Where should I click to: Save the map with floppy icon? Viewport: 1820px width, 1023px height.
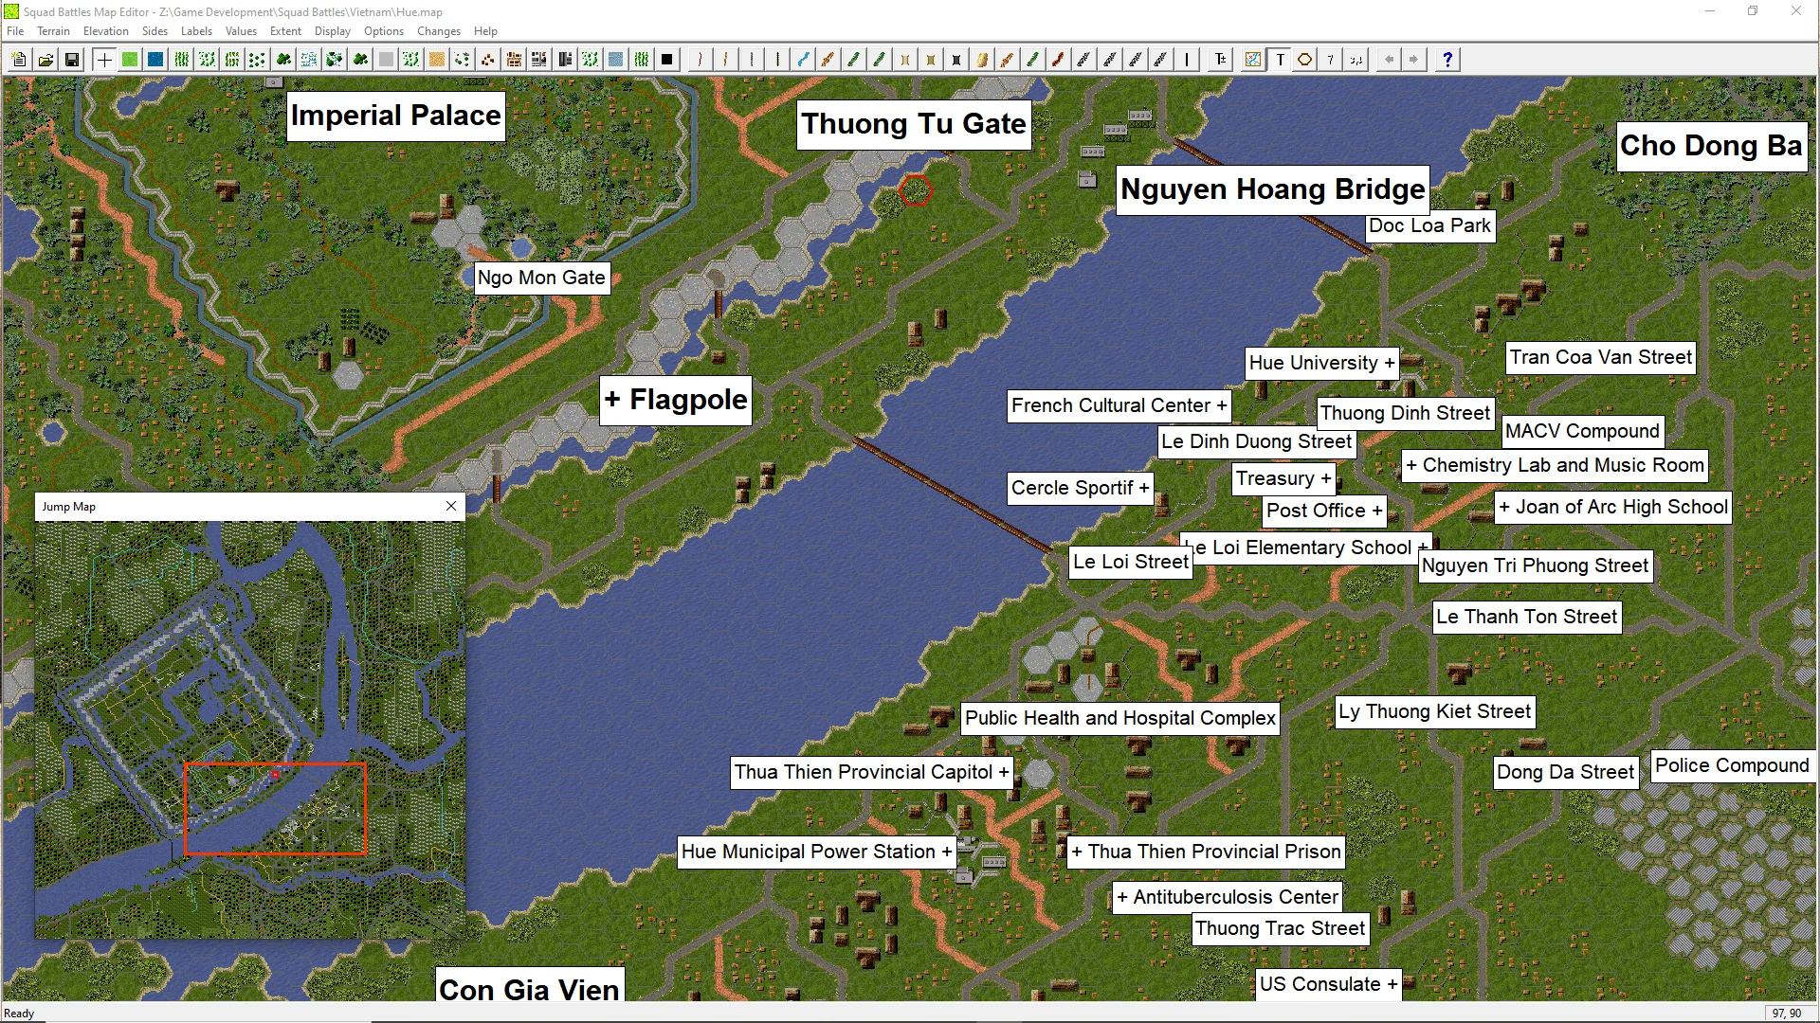[71, 60]
